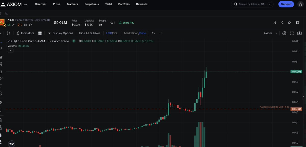Click the share nodes icon in the token header
Viewport: 306px width, 147px height.
tap(282, 23)
